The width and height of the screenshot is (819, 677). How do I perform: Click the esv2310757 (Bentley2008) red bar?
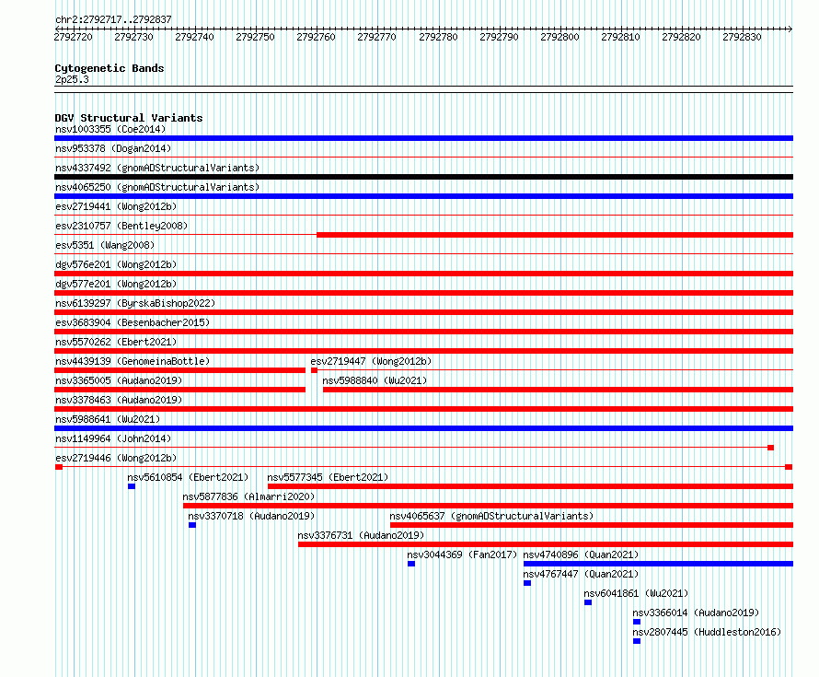pos(555,235)
